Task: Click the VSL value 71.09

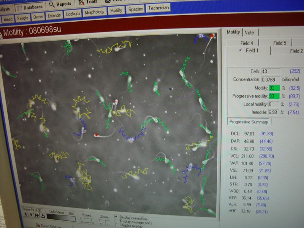Action: click(248, 171)
